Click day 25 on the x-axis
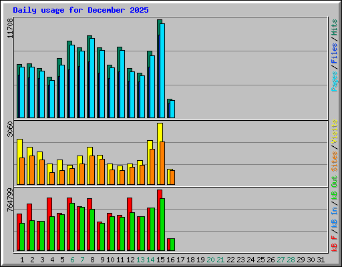Screen dimensions: 342x267 (x=261, y=260)
